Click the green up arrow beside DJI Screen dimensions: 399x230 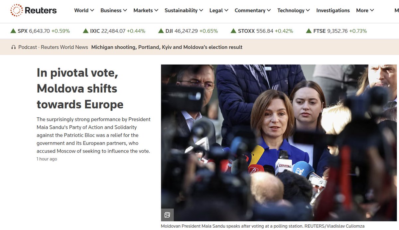(161, 30)
